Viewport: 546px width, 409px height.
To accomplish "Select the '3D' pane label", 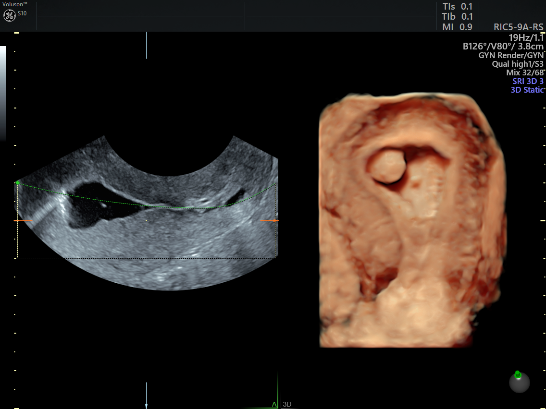I will pos(287,404).
